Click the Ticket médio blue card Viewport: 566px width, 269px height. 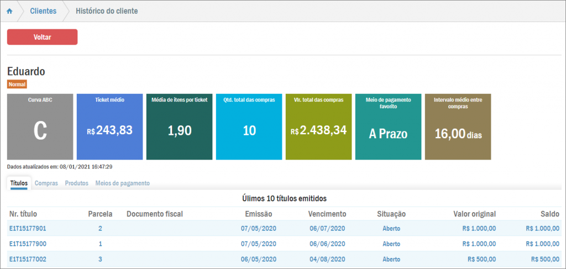[x=109, y=127]
